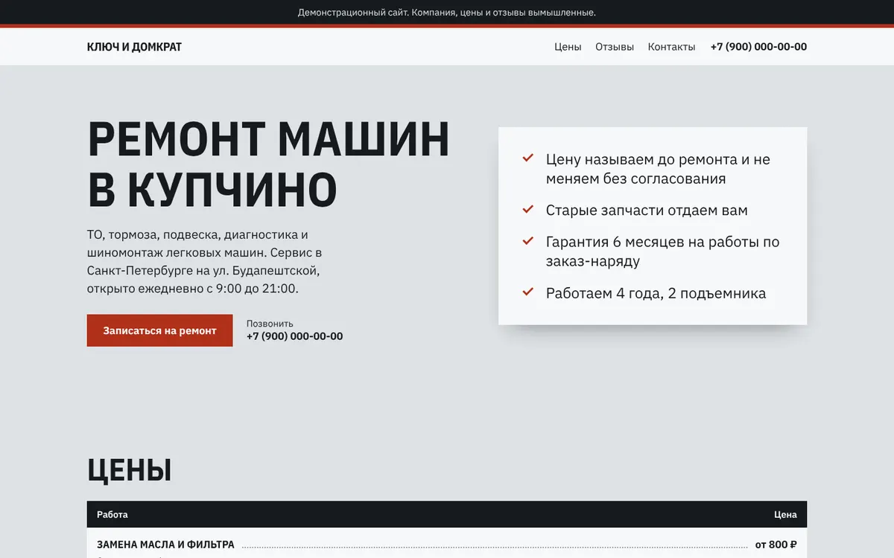Open the Цены nav link

[x=568, y=47]
